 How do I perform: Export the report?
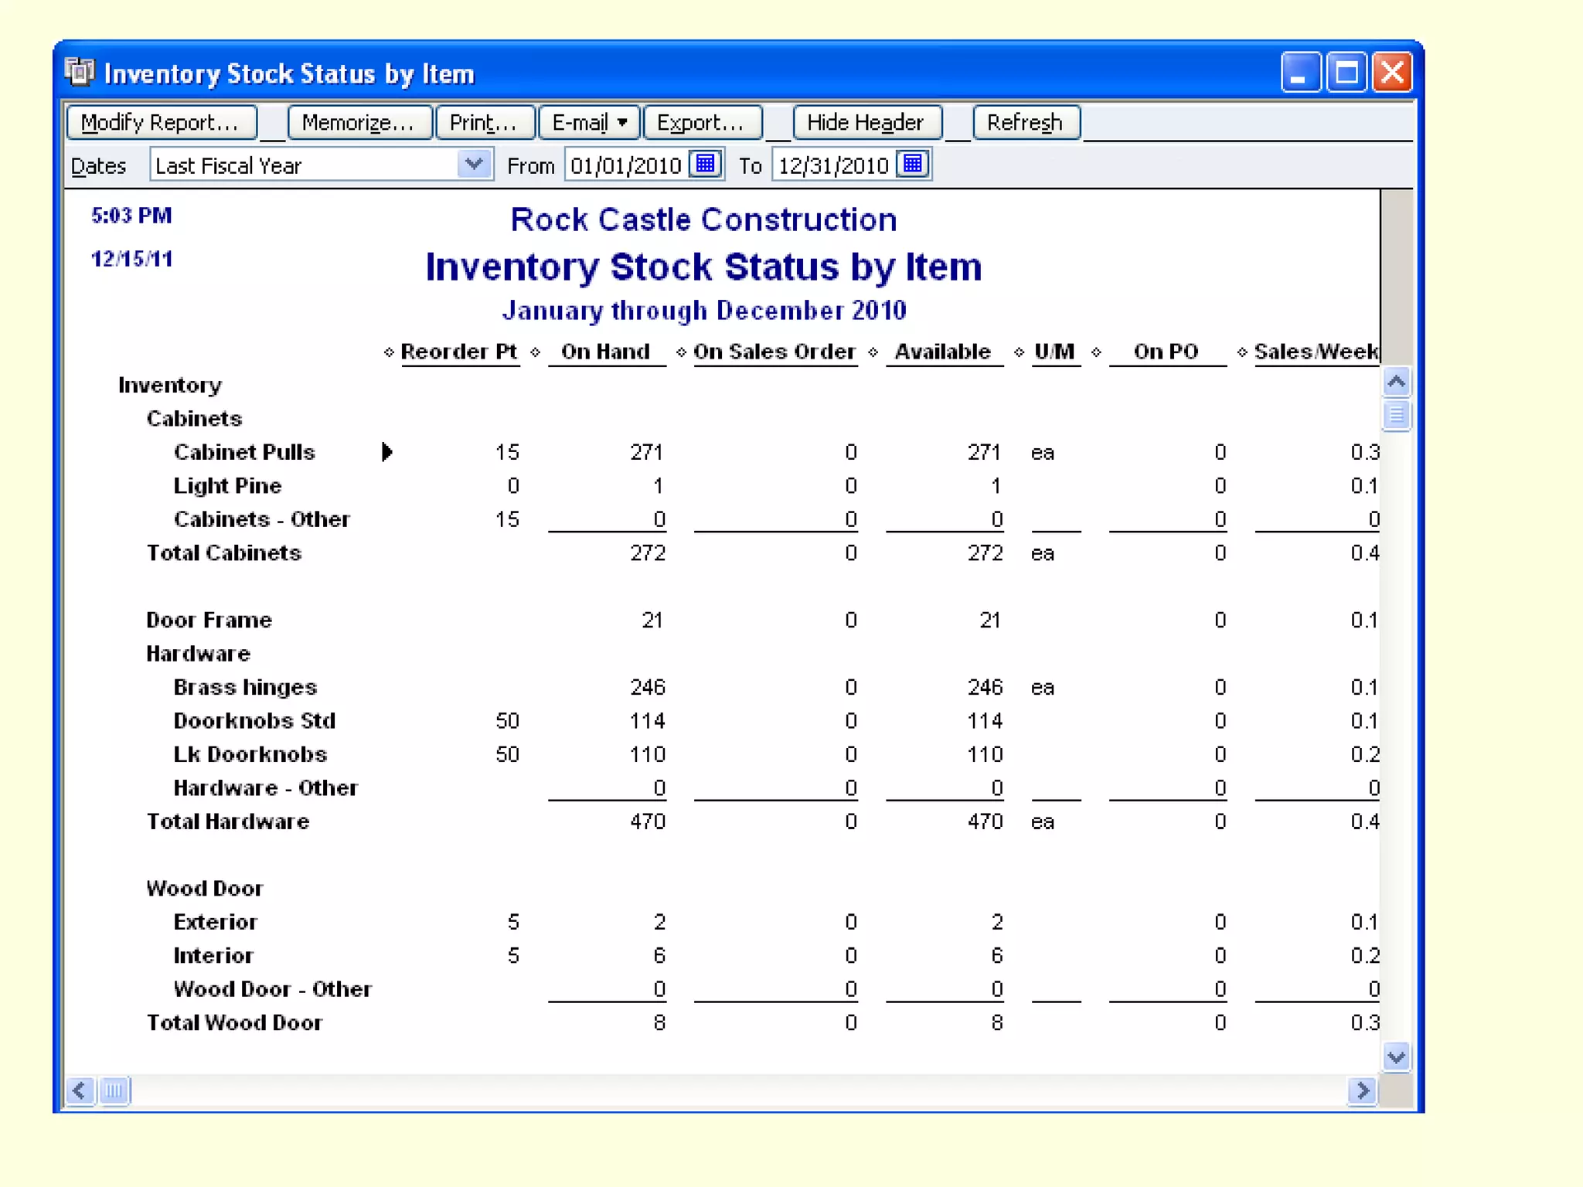[x=701, y=122]
